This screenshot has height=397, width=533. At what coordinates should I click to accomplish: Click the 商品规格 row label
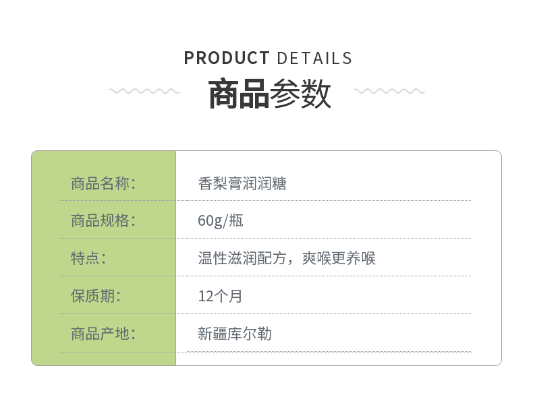pyautogui.click(x=103, y=220)
